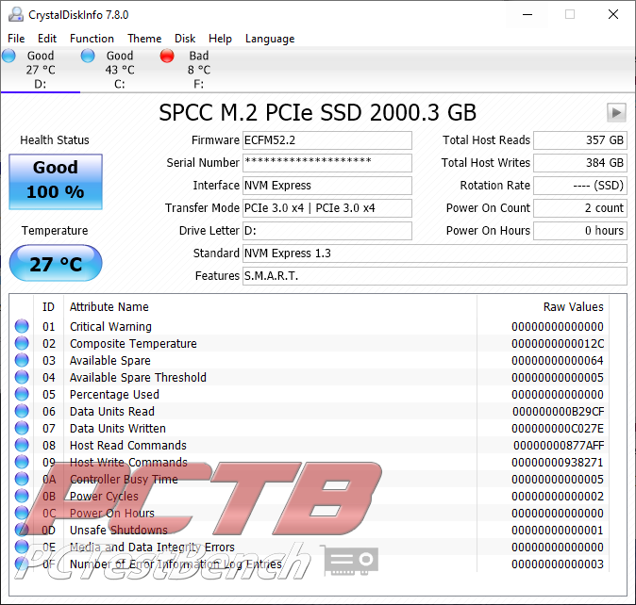Click the Features field S.M.A.R.T.
636x605 pixels.
pos(435,276)
